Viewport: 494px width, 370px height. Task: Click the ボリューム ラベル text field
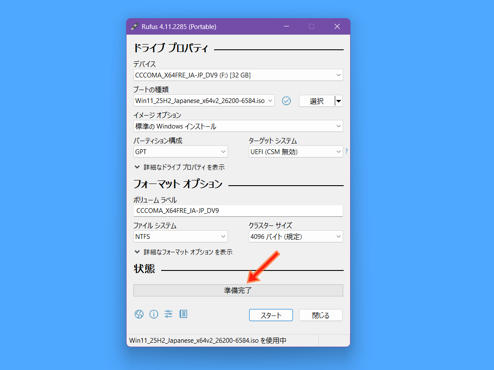pyautogui.click(x=238, y=211)
